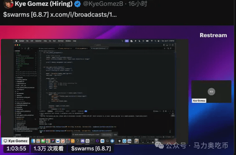Screen dimensions: 236x155
Task: Open the Apple menu in shared screen
Action: tap(16, 41)
